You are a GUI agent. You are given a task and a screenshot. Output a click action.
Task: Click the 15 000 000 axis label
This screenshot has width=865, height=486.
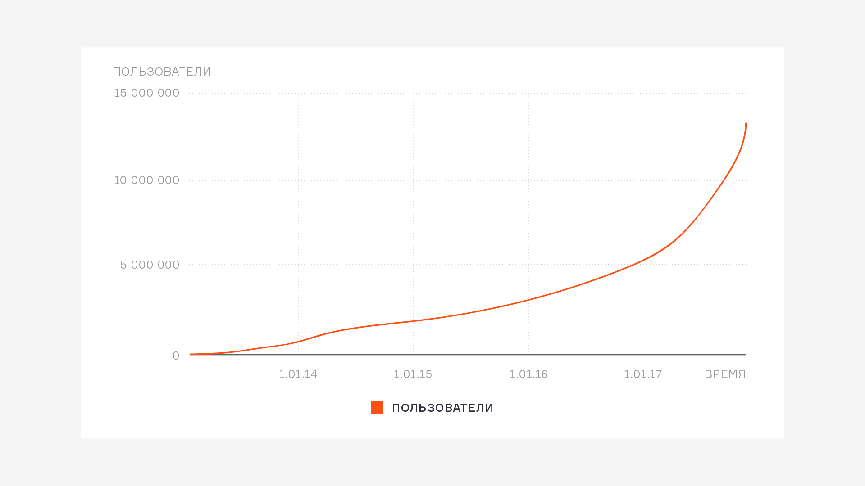tap(147, 93)
